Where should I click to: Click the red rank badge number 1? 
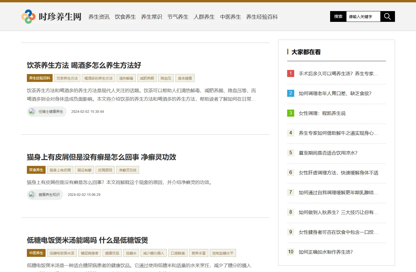point(291,73)
